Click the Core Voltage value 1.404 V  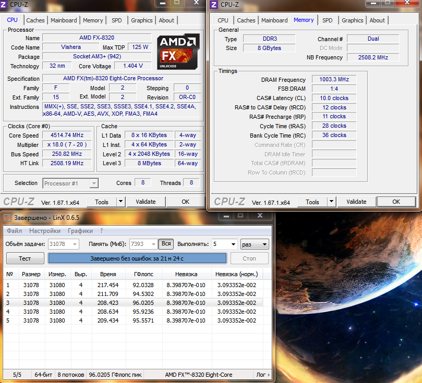pyautogui.click(x=133, y=66)
